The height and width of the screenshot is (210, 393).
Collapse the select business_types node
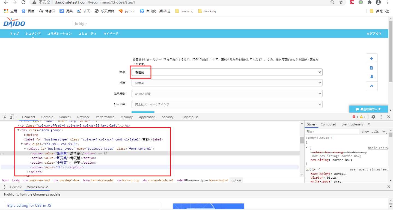[x=25, y=149]
